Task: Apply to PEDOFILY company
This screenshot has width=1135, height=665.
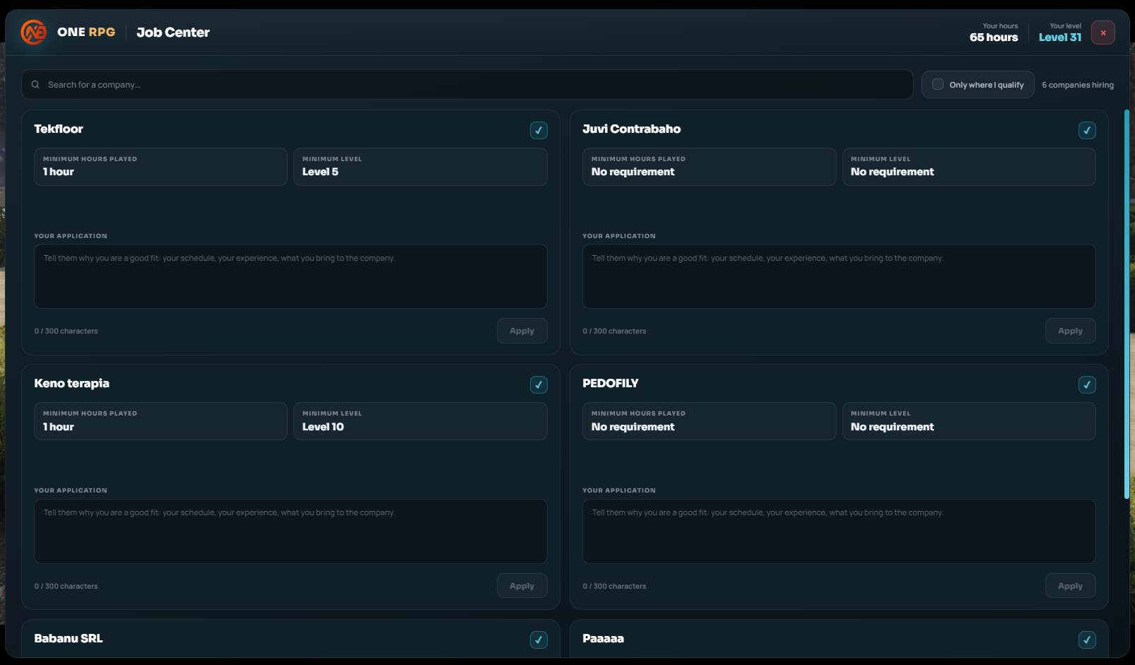Action: click(x=1070, y=586)
